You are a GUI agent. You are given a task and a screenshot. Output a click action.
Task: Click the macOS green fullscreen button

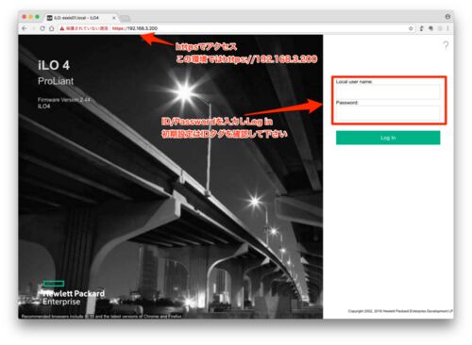(x=38, y=17)
